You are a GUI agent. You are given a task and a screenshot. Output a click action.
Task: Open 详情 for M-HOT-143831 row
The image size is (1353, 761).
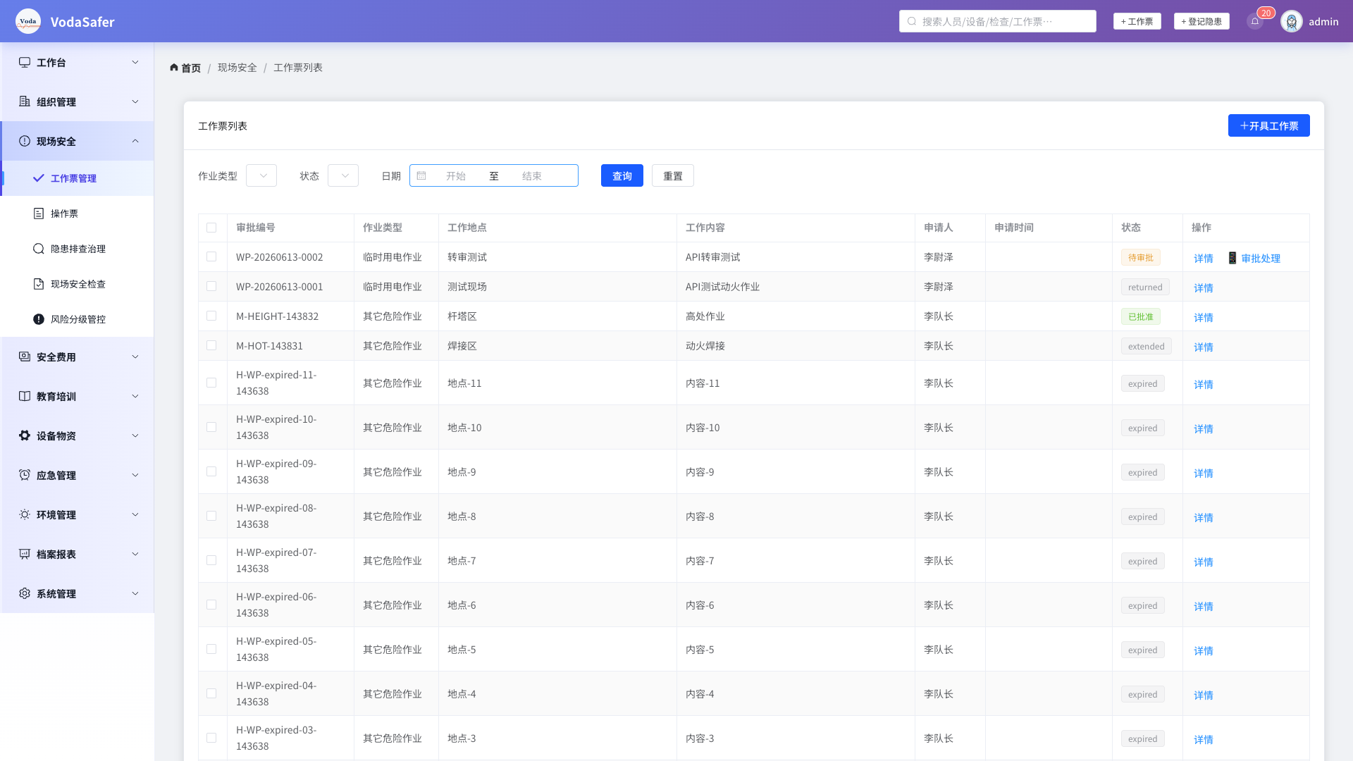coord(1203,347)
